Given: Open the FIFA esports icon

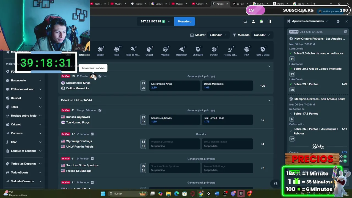Looking at the screenshot, I should click(247, 51).
